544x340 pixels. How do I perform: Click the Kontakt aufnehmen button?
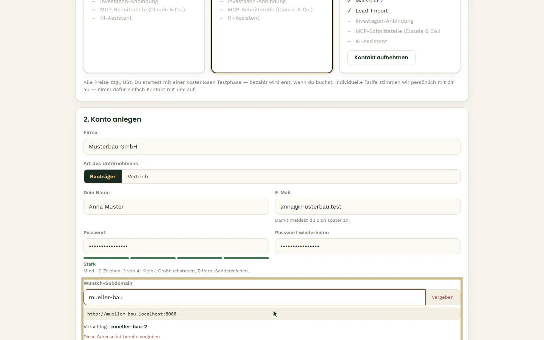tap(381, 57)
